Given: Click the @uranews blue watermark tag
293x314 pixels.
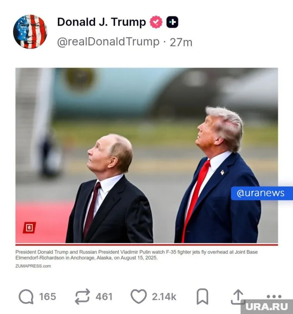Looking at the screenshot, I should 262,193.
